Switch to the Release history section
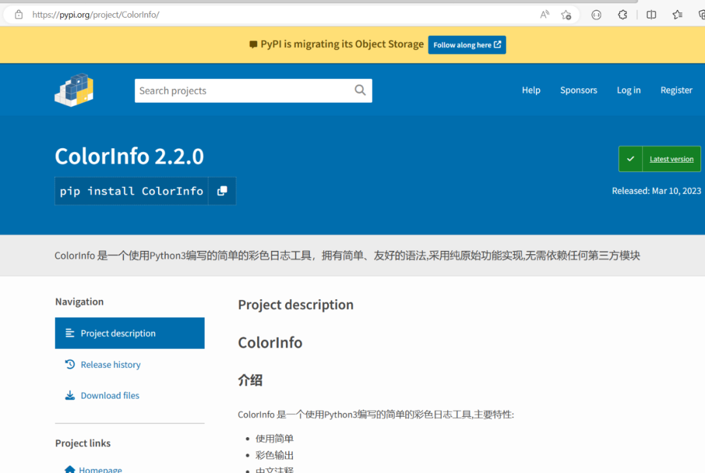The height and width of the screenshot is (473, 705). point(110,364)
